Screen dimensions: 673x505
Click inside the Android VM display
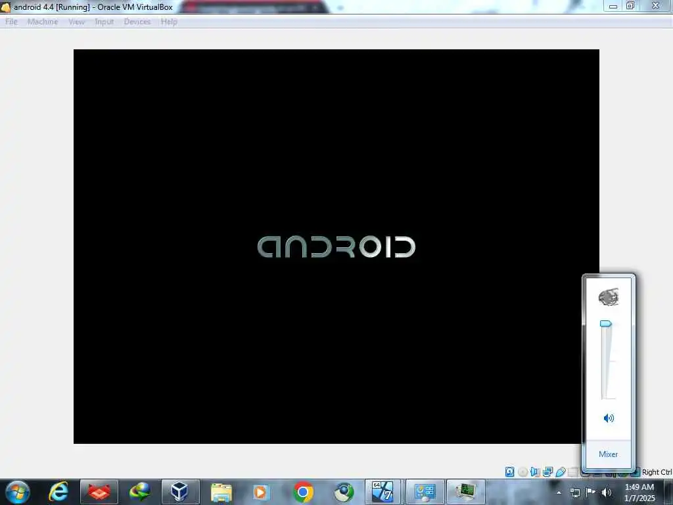tap(336, 246)
